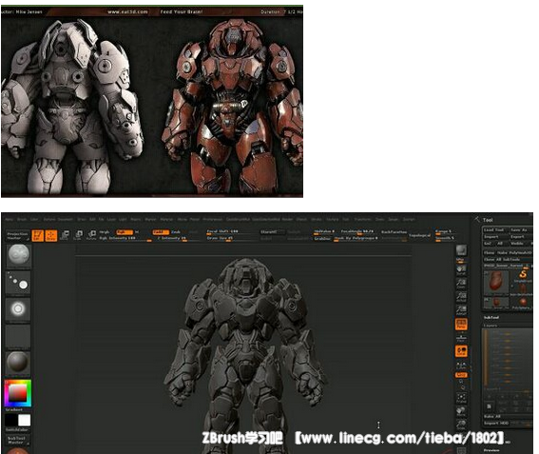Adjust the Mask By Polygroups slider

[356, 239]
